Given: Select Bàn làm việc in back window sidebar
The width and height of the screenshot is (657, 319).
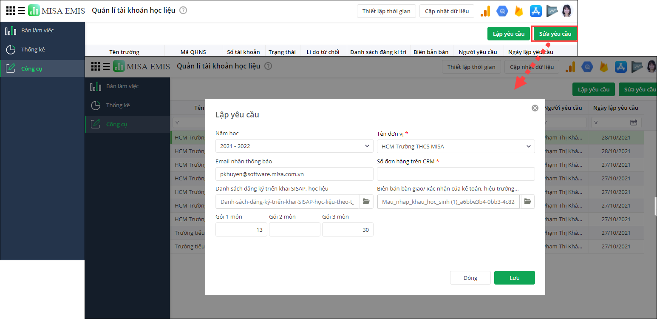Looking at the screenshot, I should tap(42, 31).
